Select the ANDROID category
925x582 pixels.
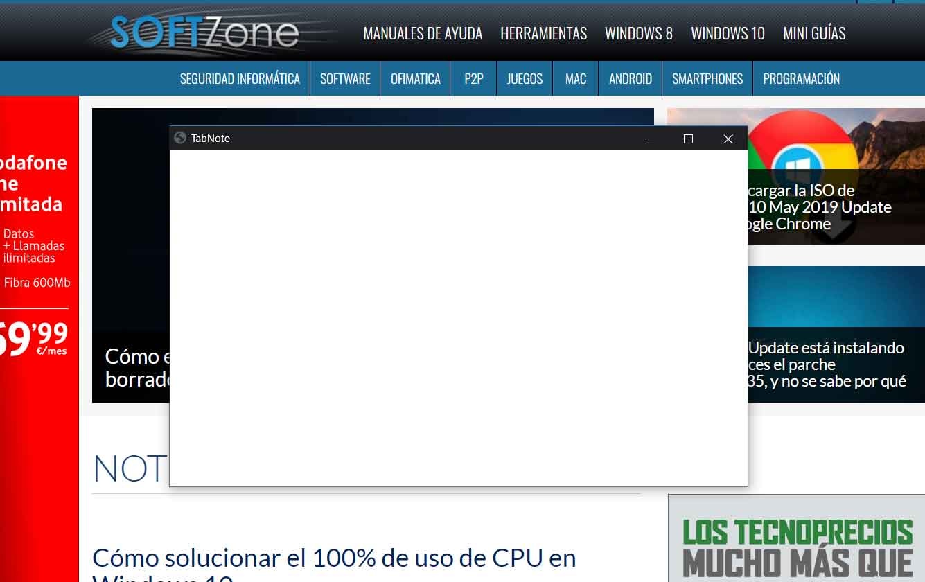pos(631,78)
